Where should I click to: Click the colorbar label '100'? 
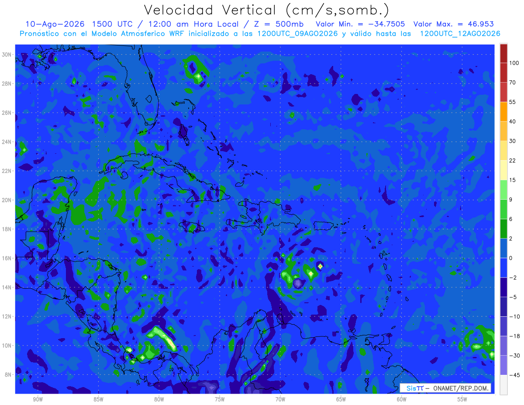pos(514,63)
